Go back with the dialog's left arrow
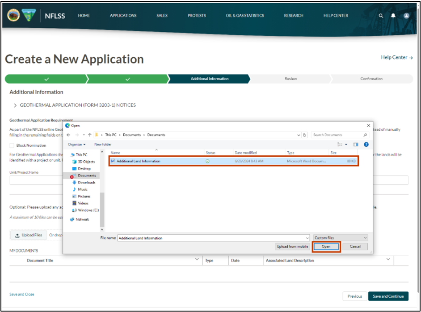 pyautogui.click(x=68, y=135)
